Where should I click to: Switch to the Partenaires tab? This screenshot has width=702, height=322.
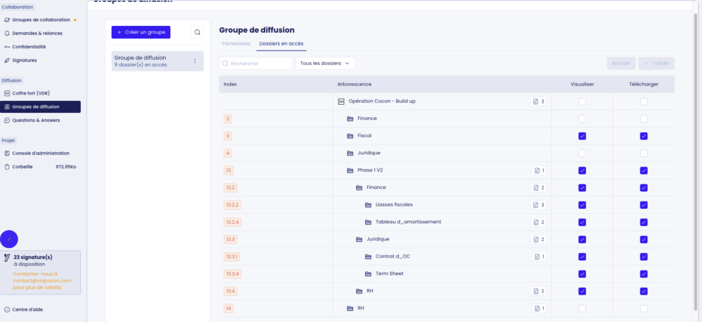point(236,44)
